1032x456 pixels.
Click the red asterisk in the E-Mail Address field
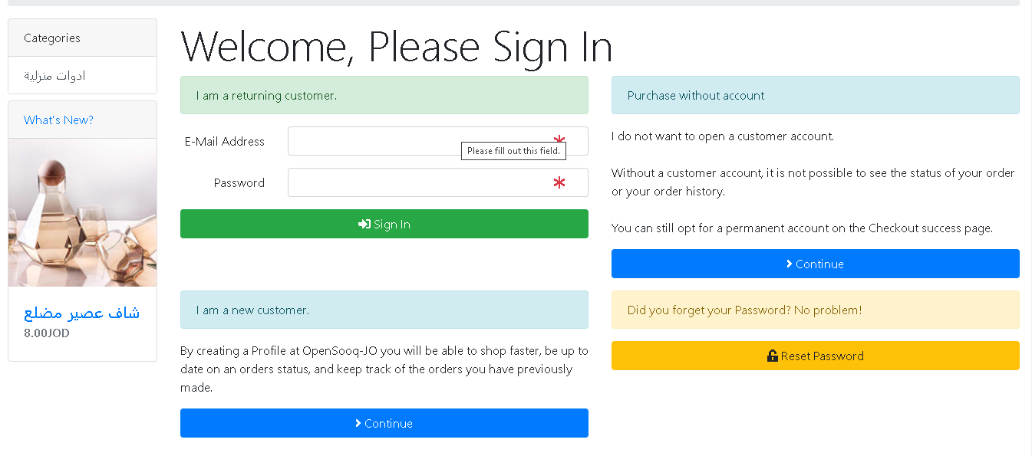pos(559,142)
